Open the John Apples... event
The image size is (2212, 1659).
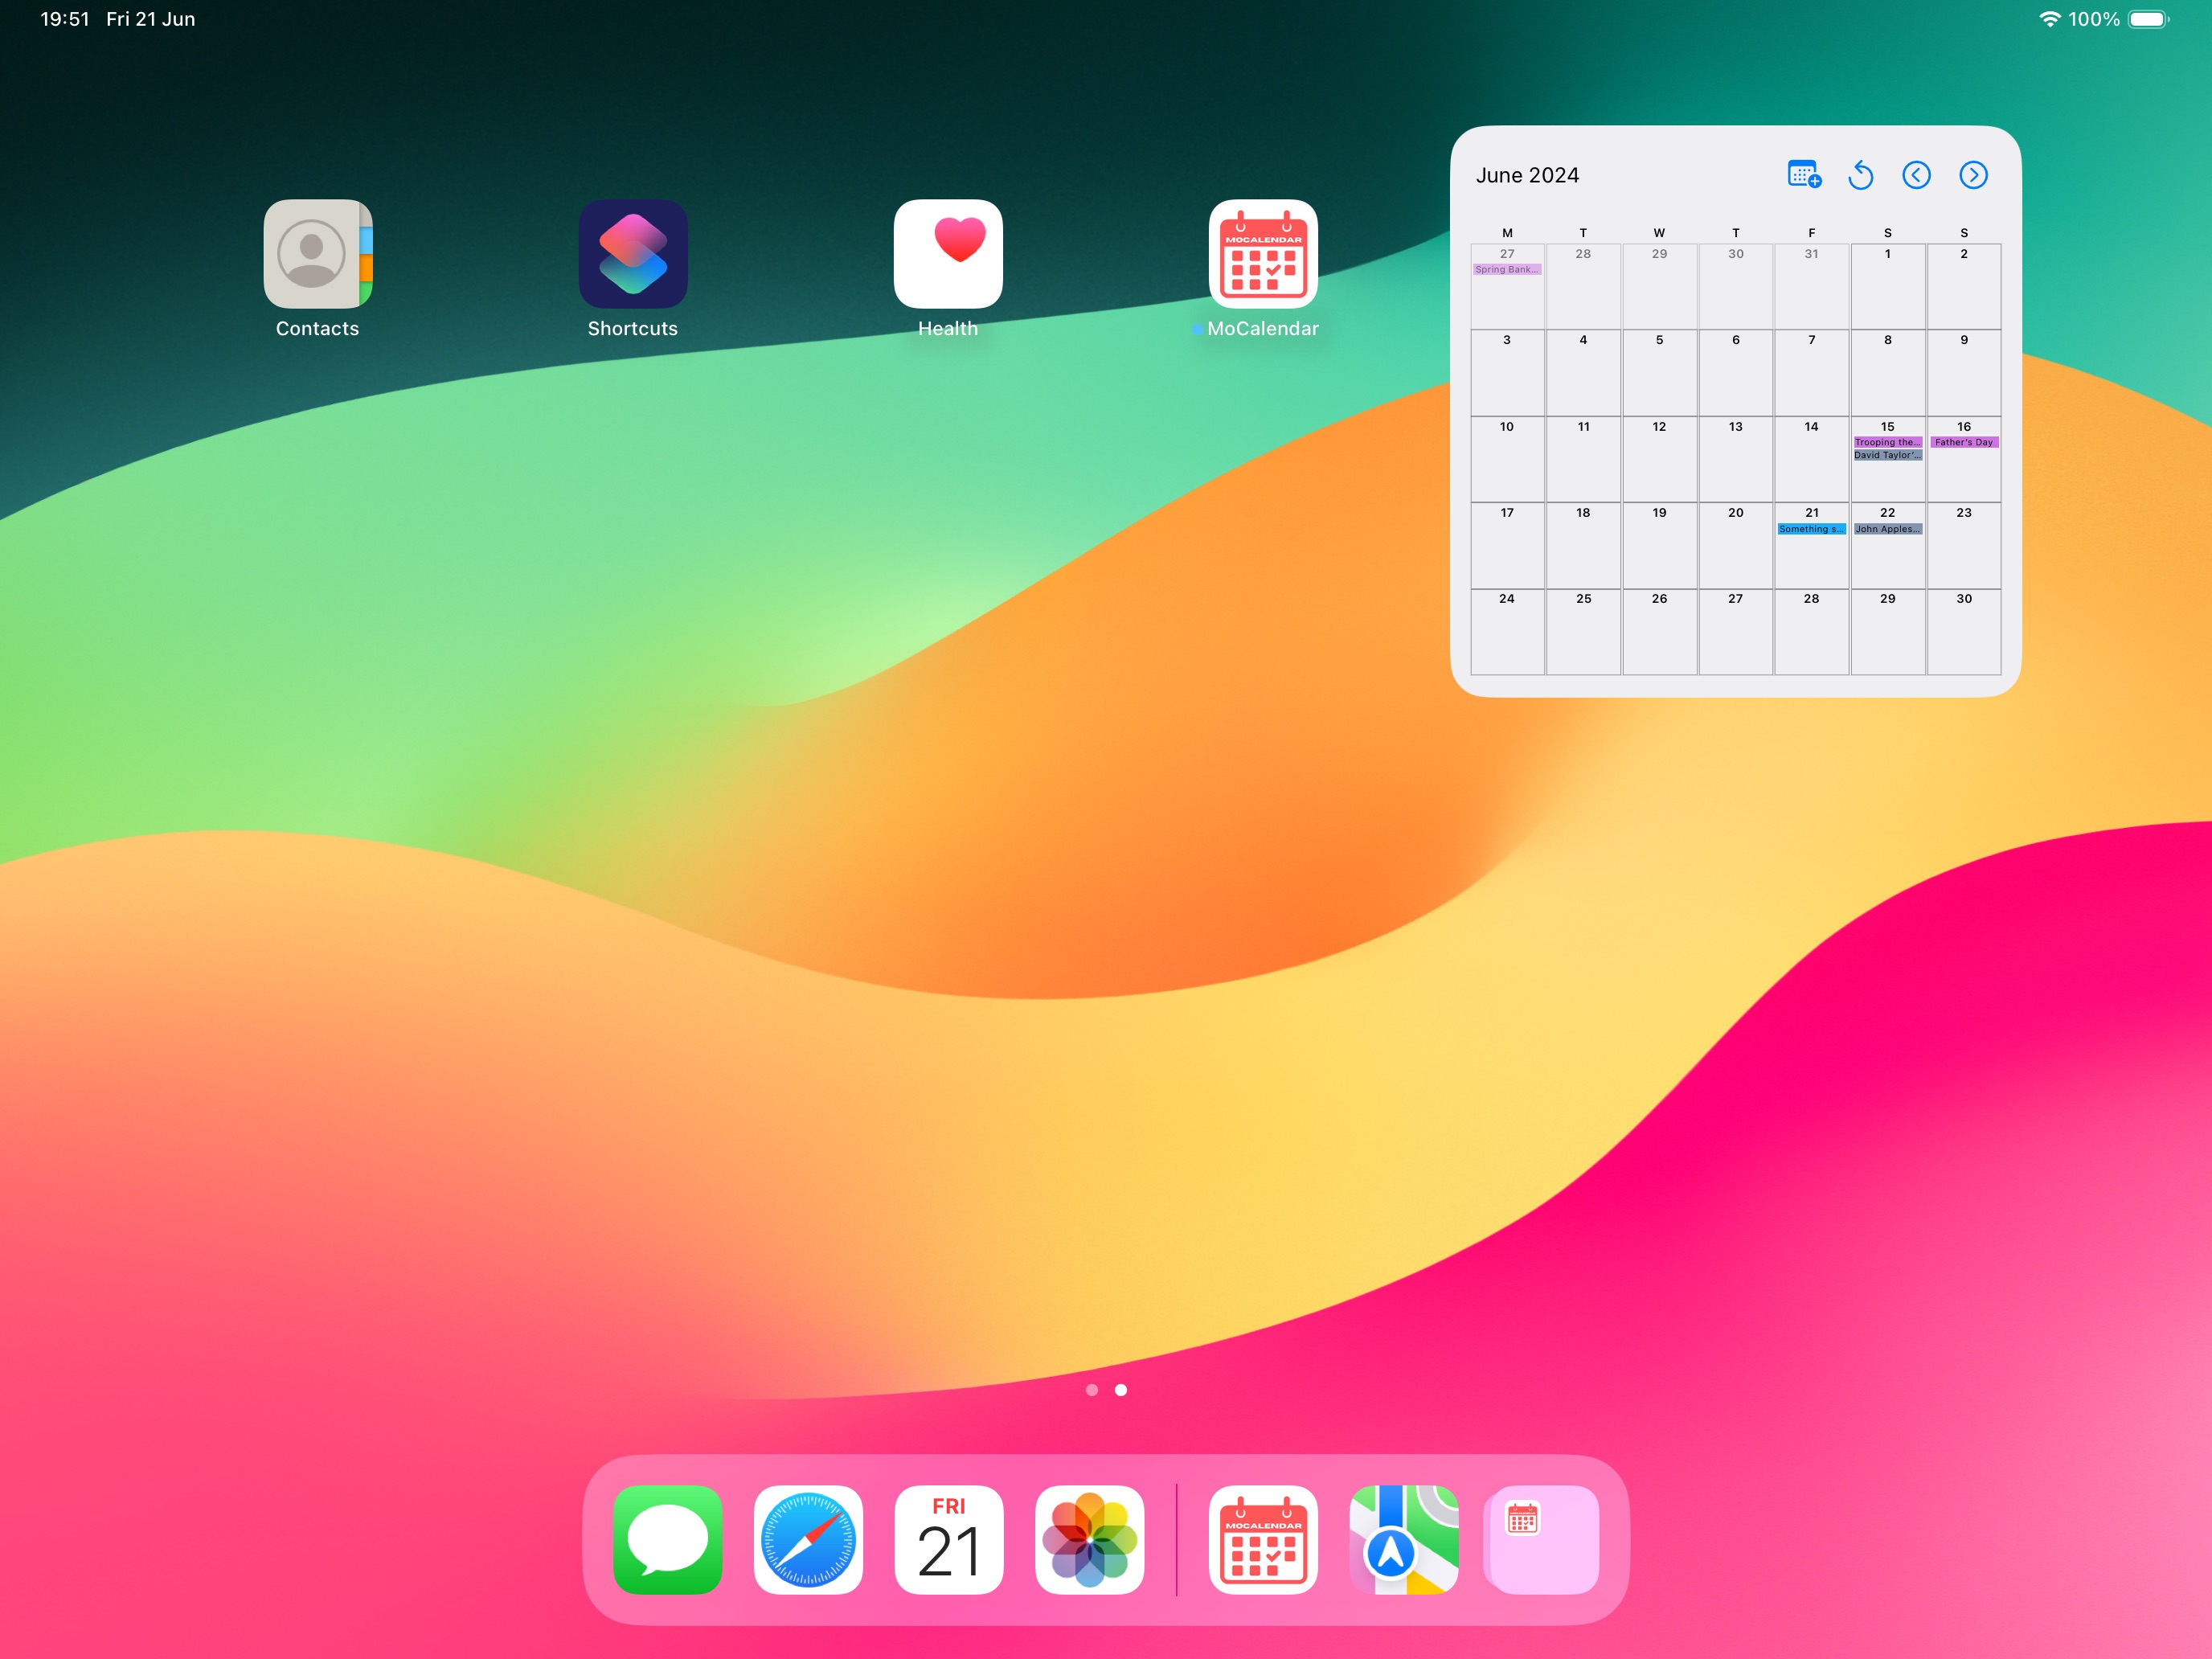[1887, 529]
